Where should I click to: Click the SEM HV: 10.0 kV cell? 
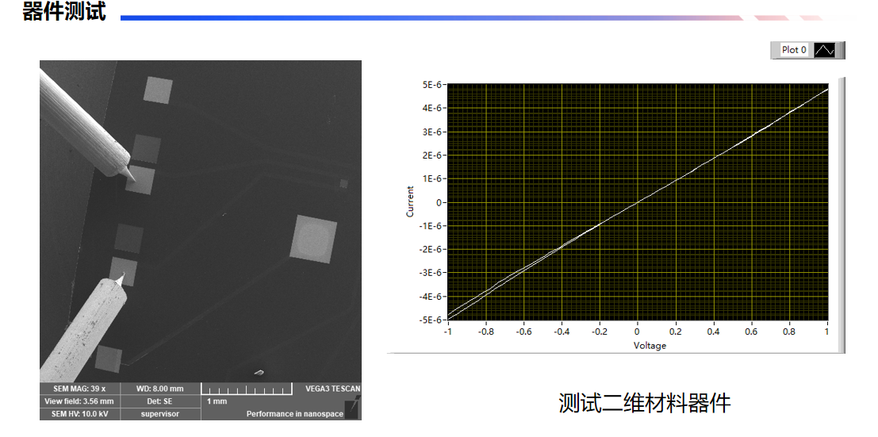[x=79, y=414]
